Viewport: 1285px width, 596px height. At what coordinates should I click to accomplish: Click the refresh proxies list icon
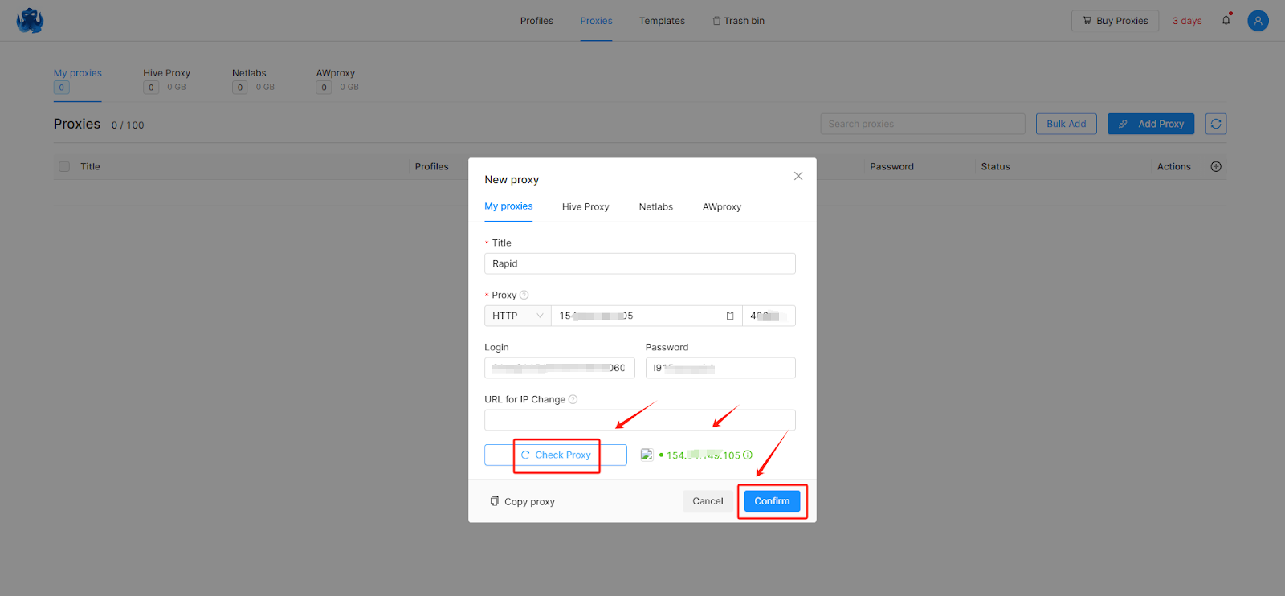pos(1216,124)
